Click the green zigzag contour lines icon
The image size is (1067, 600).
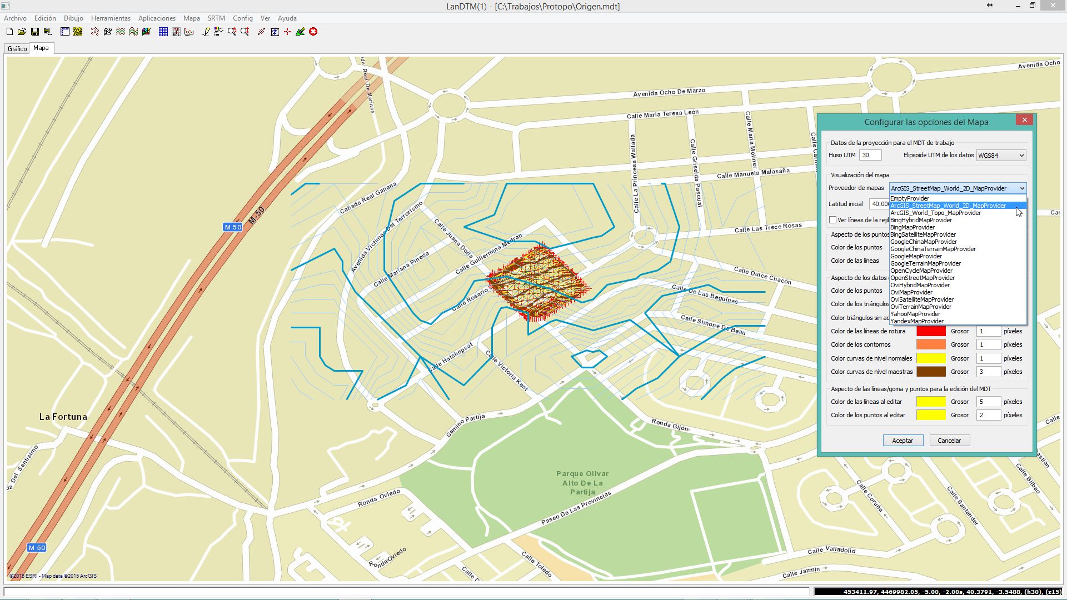(x=121, y=32)
